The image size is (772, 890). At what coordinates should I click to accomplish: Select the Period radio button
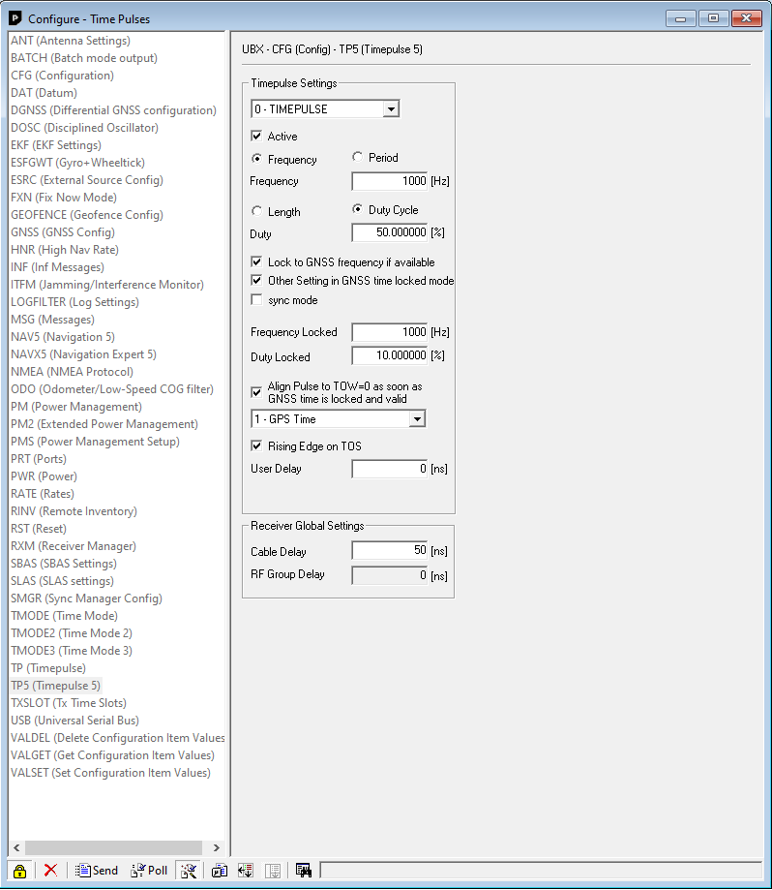click(357, 157)
